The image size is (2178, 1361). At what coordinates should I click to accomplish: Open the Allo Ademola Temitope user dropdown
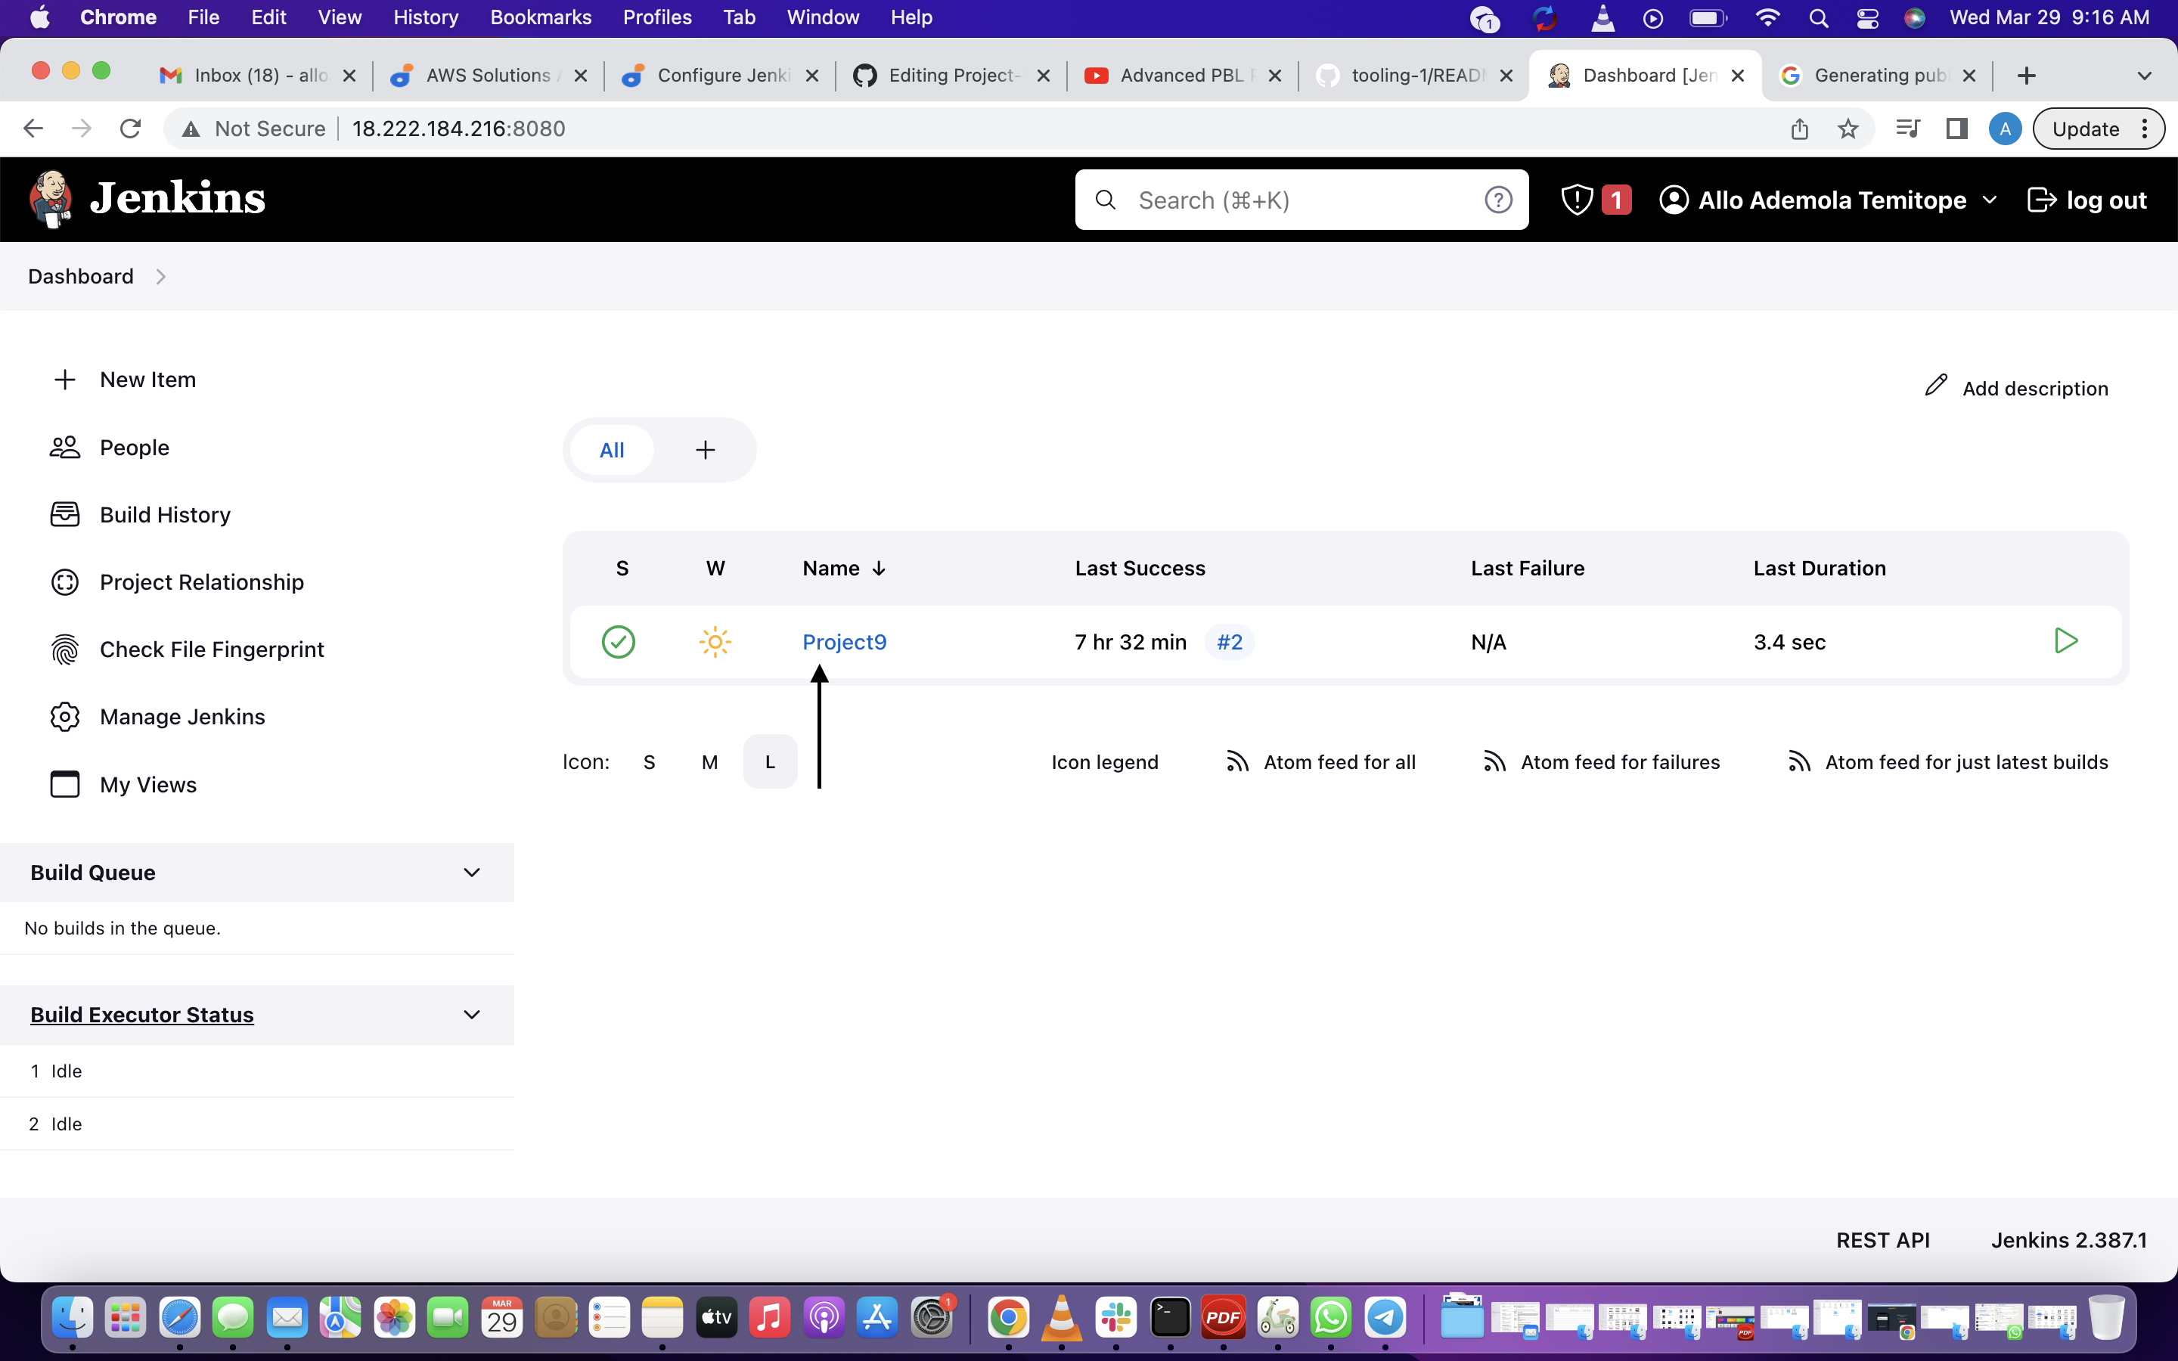point(1989,200)
